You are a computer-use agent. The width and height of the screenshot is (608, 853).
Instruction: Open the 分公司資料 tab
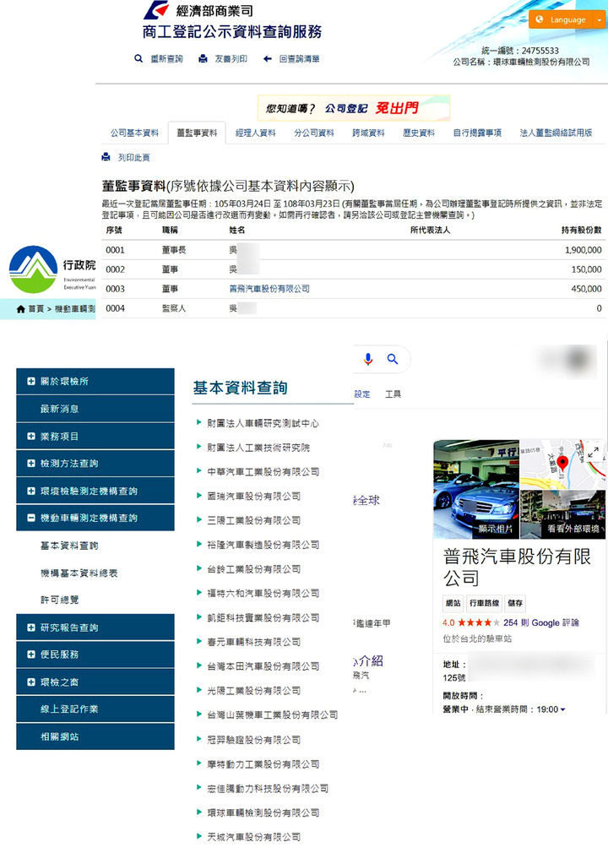(x=314, y=133)
